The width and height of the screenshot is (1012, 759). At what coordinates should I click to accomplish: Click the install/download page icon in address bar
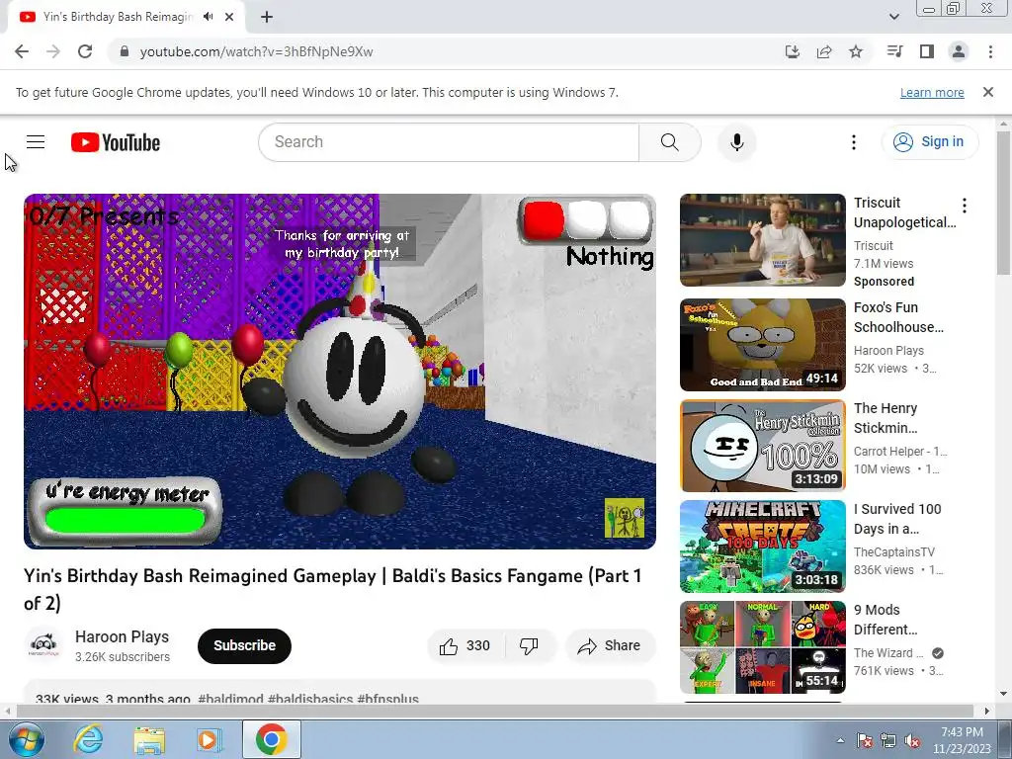pos(792,51)
